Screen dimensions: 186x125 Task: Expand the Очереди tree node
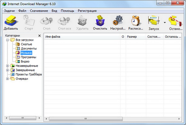7,79
